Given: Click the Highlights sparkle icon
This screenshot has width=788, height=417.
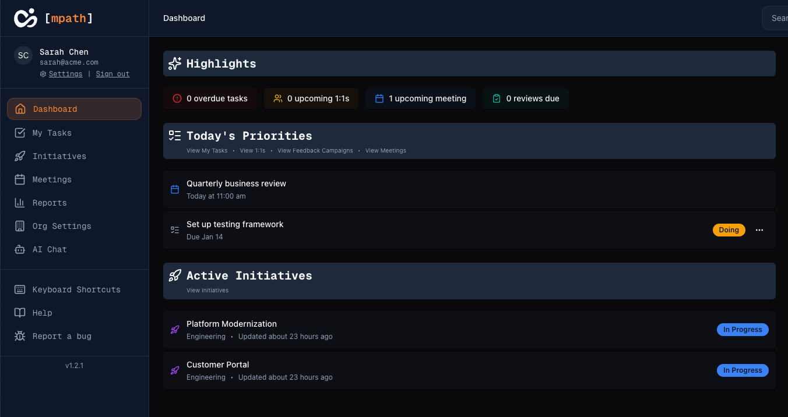Looking at the screenshot, I should [x=174, y=63].
